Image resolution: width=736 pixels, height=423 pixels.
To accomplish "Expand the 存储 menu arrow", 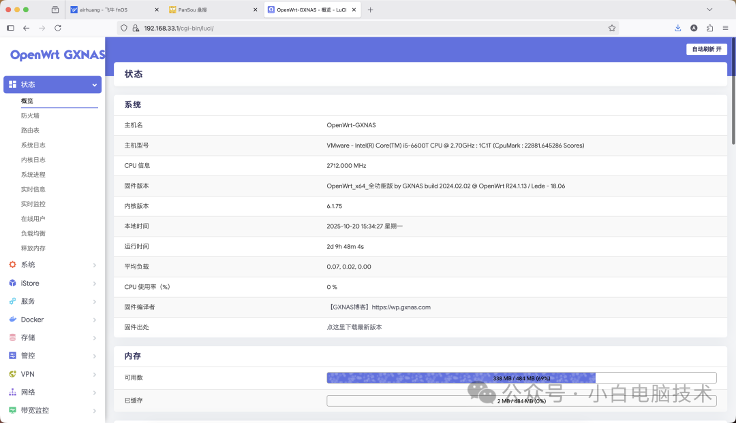I will click(x=94, y=338).
